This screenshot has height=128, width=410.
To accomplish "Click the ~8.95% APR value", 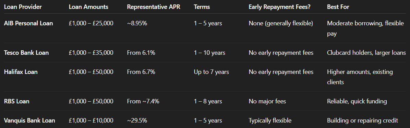I will pos(137,23).
